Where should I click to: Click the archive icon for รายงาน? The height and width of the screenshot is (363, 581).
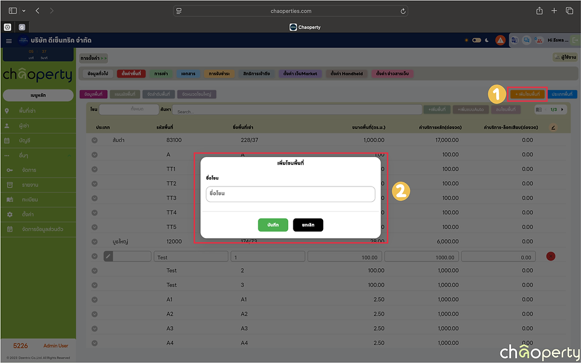(9, 185)
